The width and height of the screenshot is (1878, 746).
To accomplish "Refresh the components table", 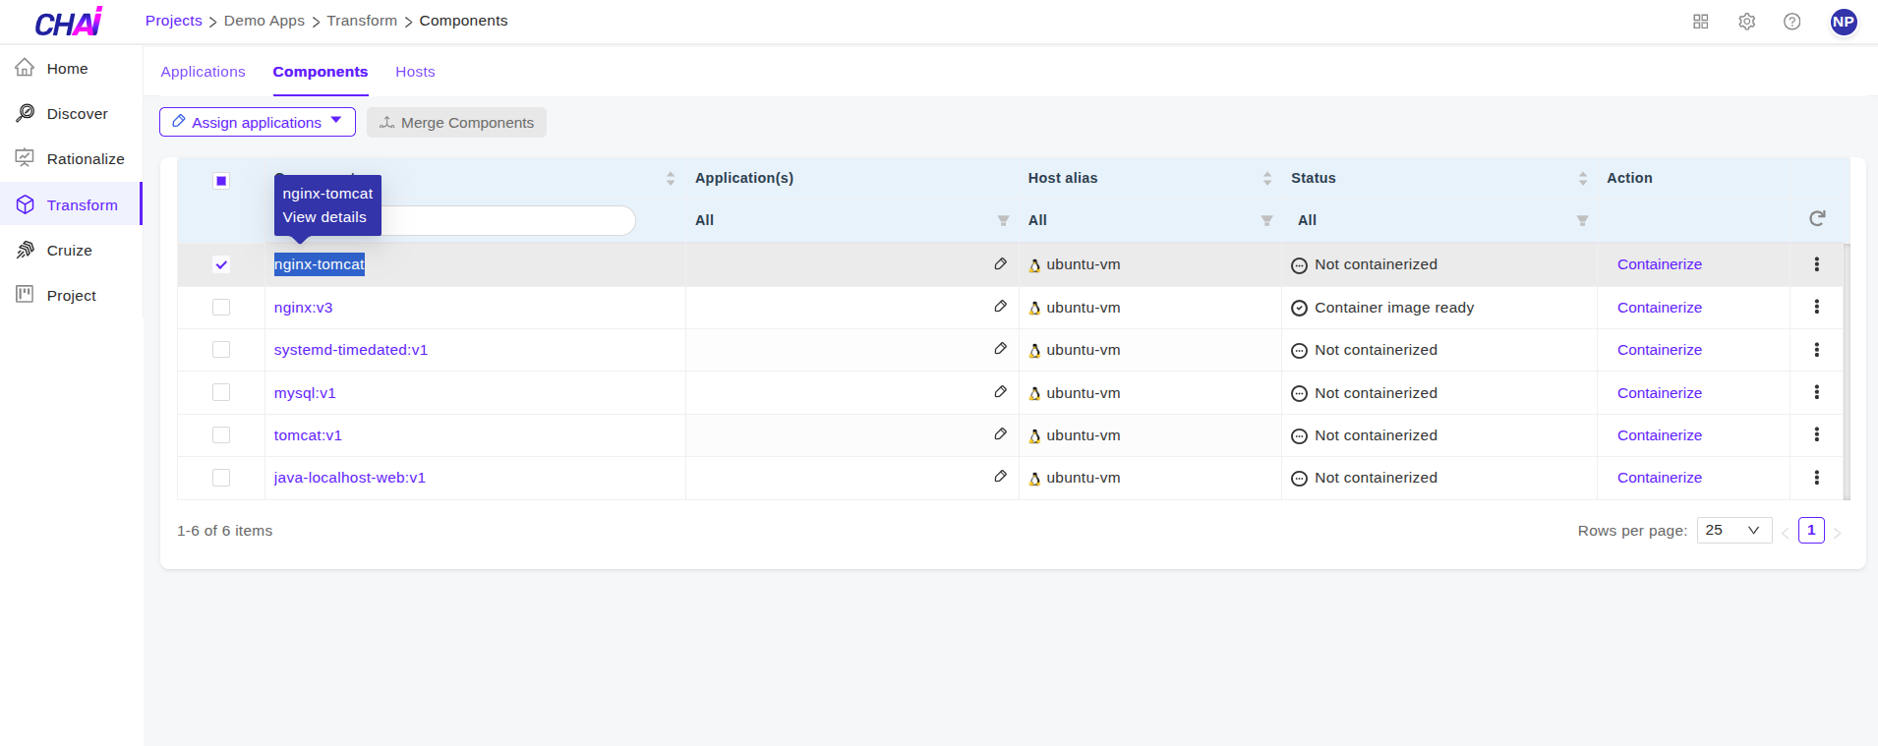I will click(x=1817, y=218).
